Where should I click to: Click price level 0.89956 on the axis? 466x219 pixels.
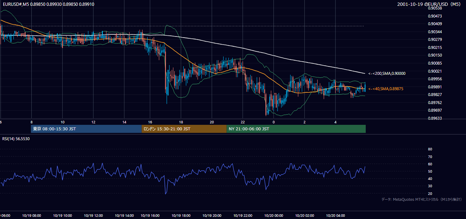click(x=435, y=79)
